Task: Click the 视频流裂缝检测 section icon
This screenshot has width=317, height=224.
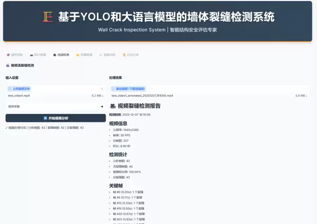Action: click(x=7, y=65)
